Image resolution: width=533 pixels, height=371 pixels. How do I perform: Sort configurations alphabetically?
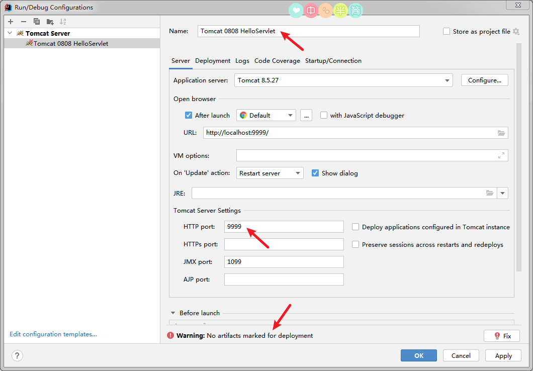[x=63, y=22]
